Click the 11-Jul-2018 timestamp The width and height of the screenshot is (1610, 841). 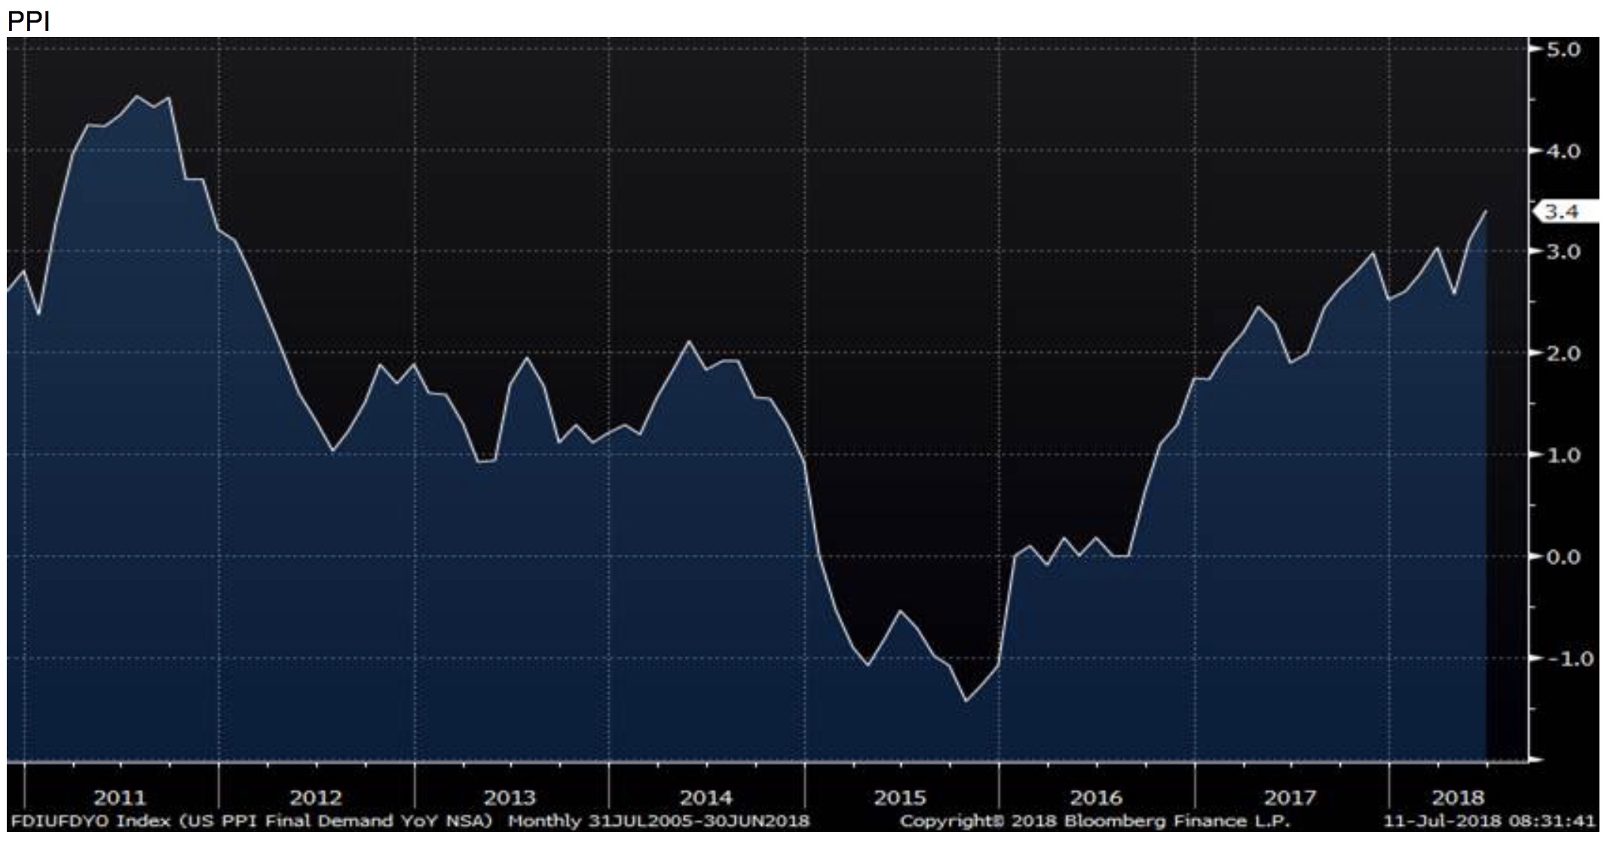[x=1489, y=821]
